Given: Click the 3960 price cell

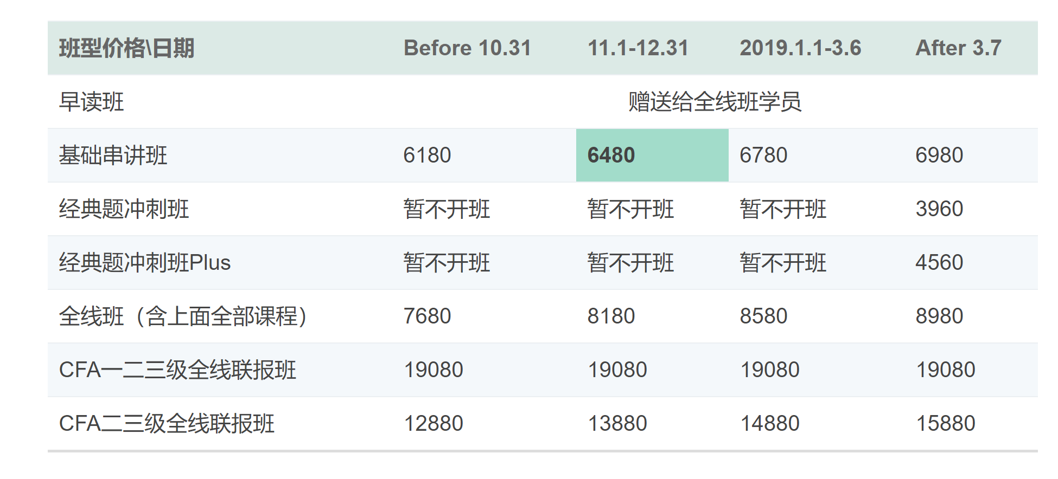Looking at the screenshot, I should coord(939,209).
